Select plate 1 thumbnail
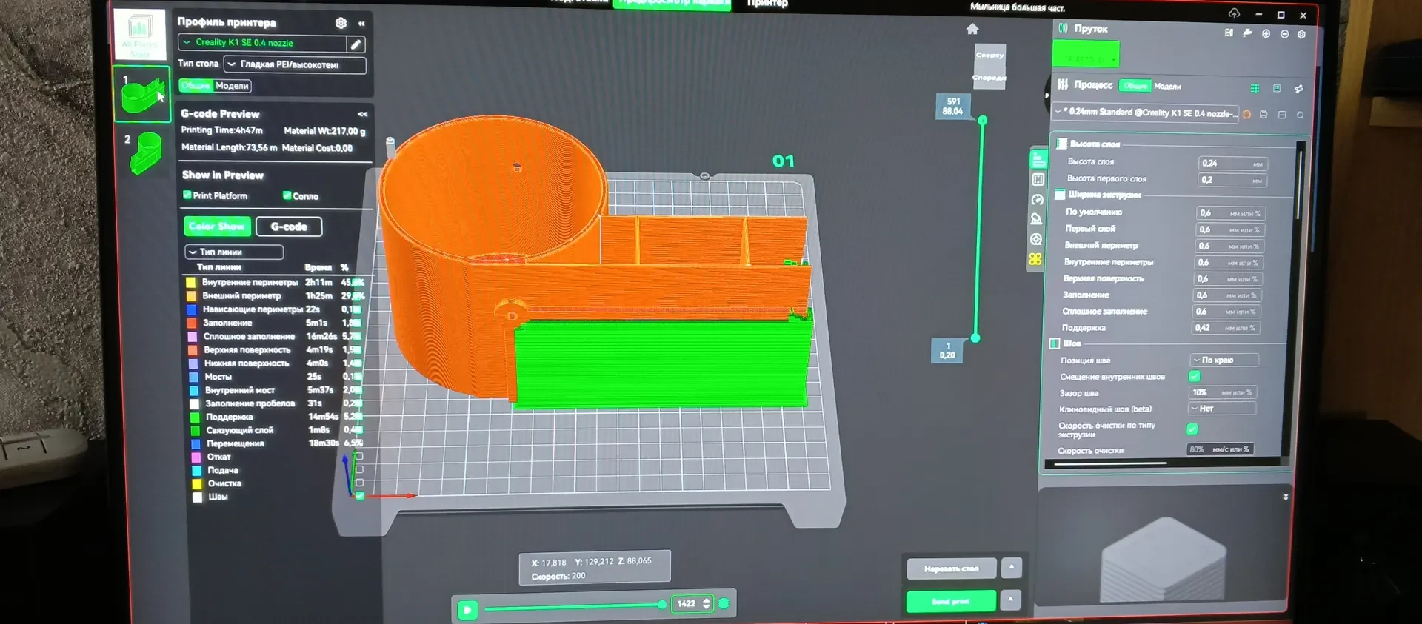Image resolution: width=1422 pixels, height=624 pixels. pyautogui.click(x=142, y=94)
